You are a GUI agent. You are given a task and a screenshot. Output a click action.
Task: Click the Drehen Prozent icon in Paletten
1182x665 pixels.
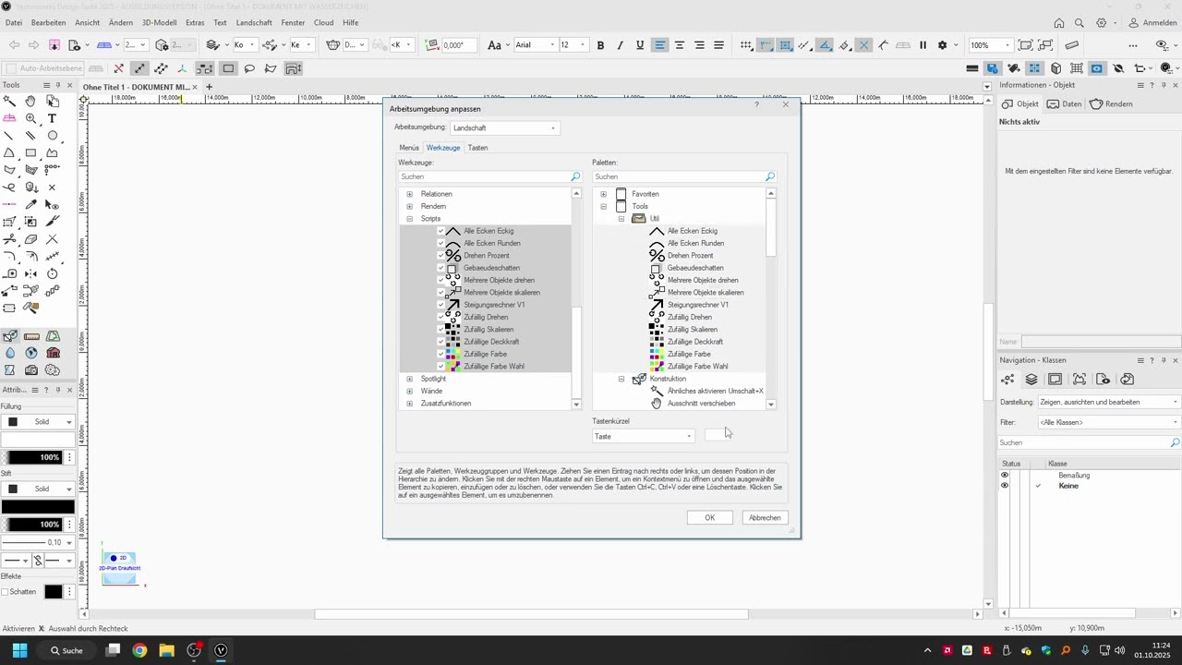coord(657,255)
